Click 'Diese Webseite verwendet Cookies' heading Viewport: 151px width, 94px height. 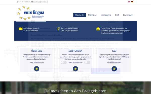pyautogui.click(x=47, y=35)
